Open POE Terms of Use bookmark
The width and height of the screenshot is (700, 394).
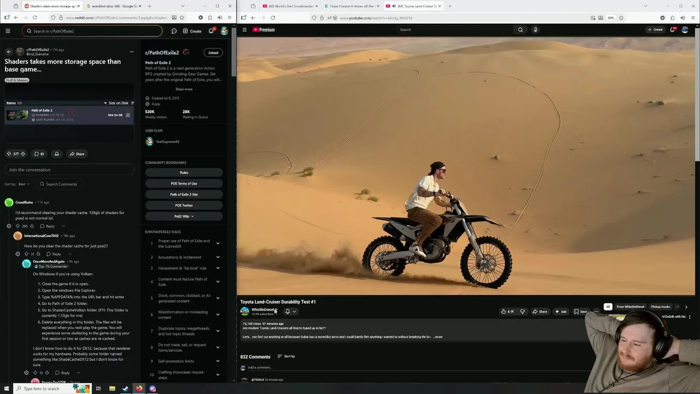pos(184,183)
